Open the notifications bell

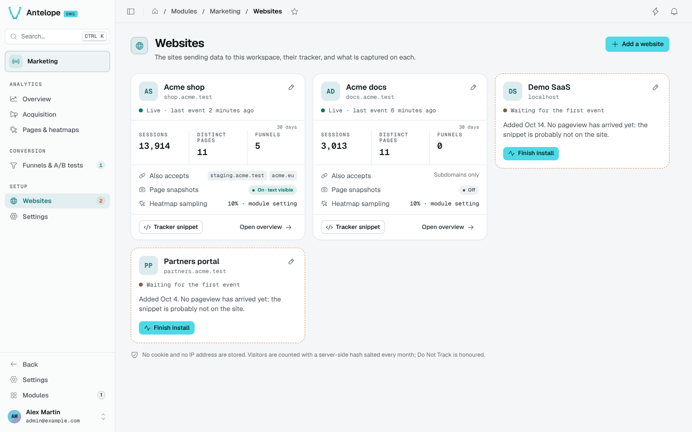click(674, 12)
